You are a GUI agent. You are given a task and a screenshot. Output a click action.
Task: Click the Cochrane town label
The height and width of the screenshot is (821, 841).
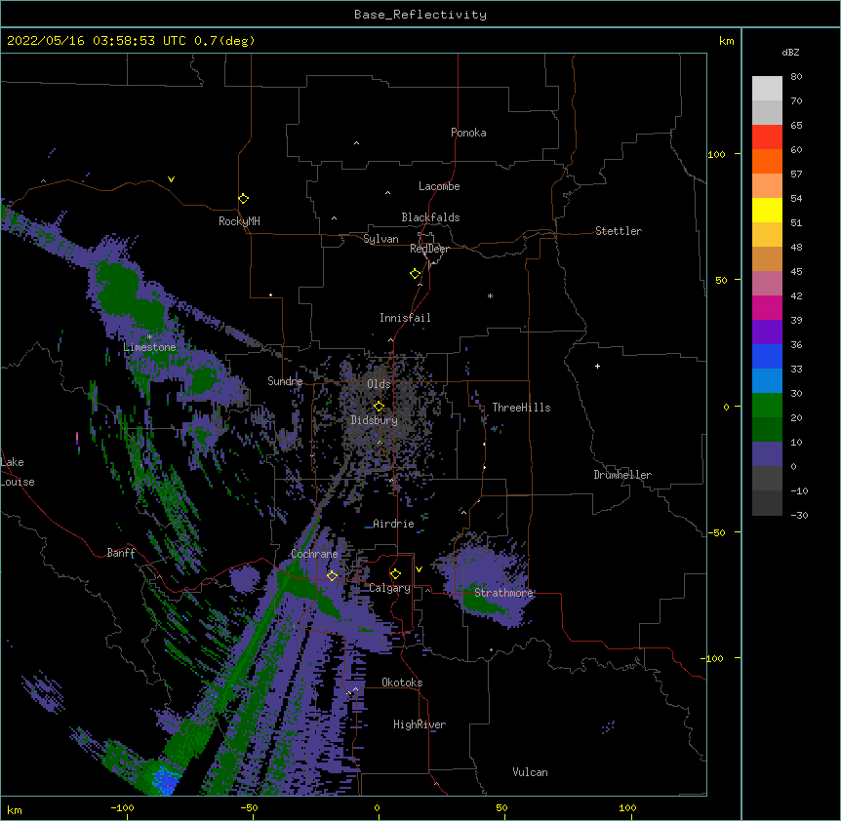click(314, 554)
